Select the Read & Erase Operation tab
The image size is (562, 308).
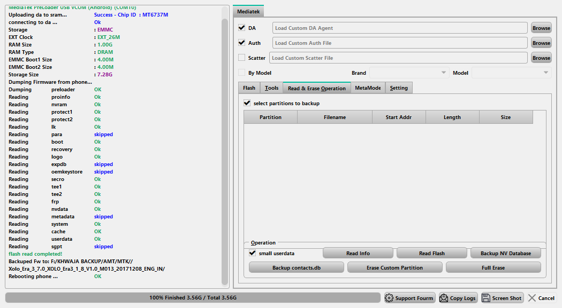[317, 88]
